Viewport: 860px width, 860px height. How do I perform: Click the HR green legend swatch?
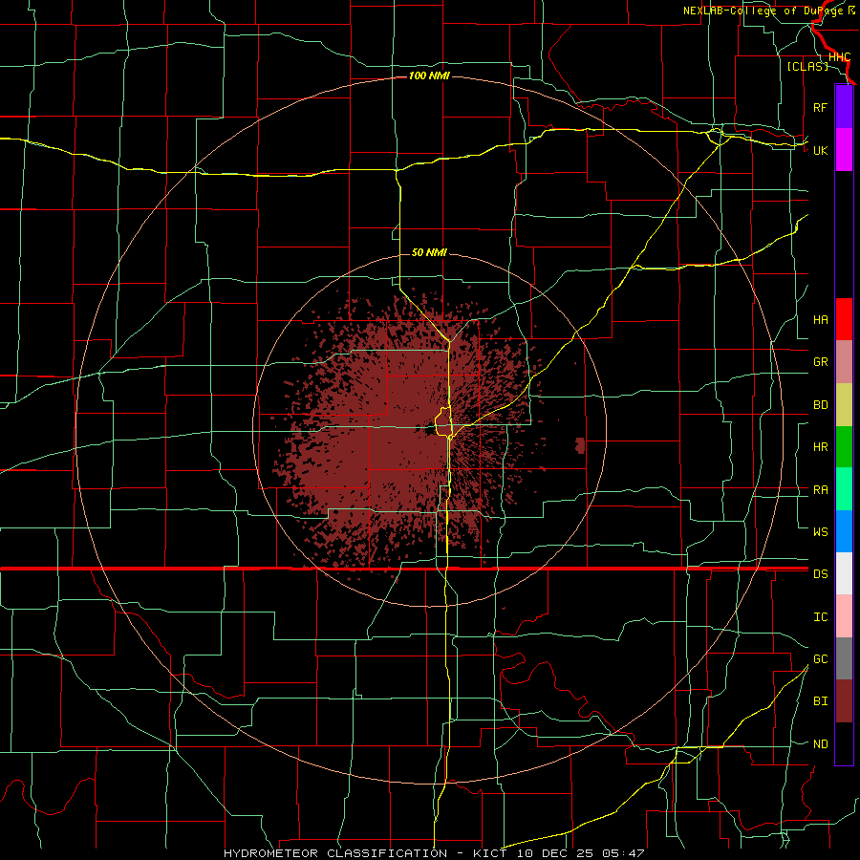point(844,447)
